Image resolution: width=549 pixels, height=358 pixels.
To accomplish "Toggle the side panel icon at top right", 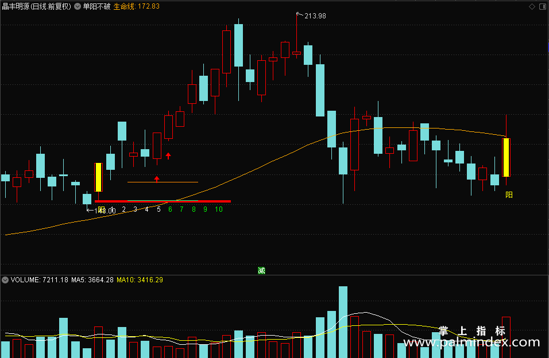I will tap(543, 7).
